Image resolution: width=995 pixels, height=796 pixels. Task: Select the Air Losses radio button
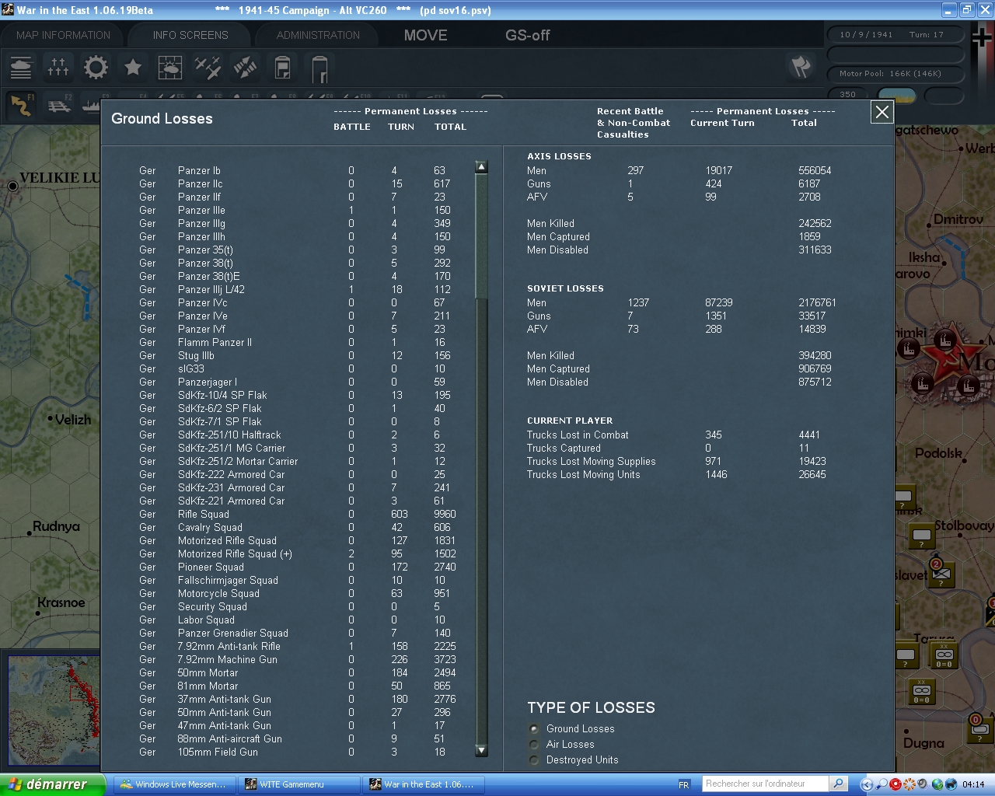[x=533, y=744]
